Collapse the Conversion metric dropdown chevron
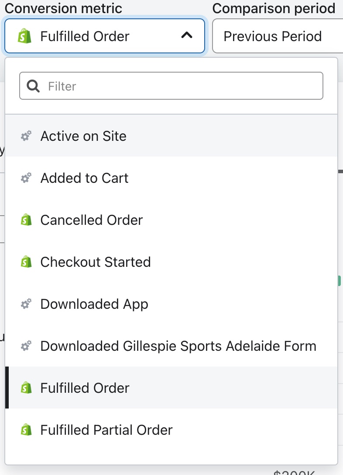Screen dimensions: 343x475 [187, 36]
